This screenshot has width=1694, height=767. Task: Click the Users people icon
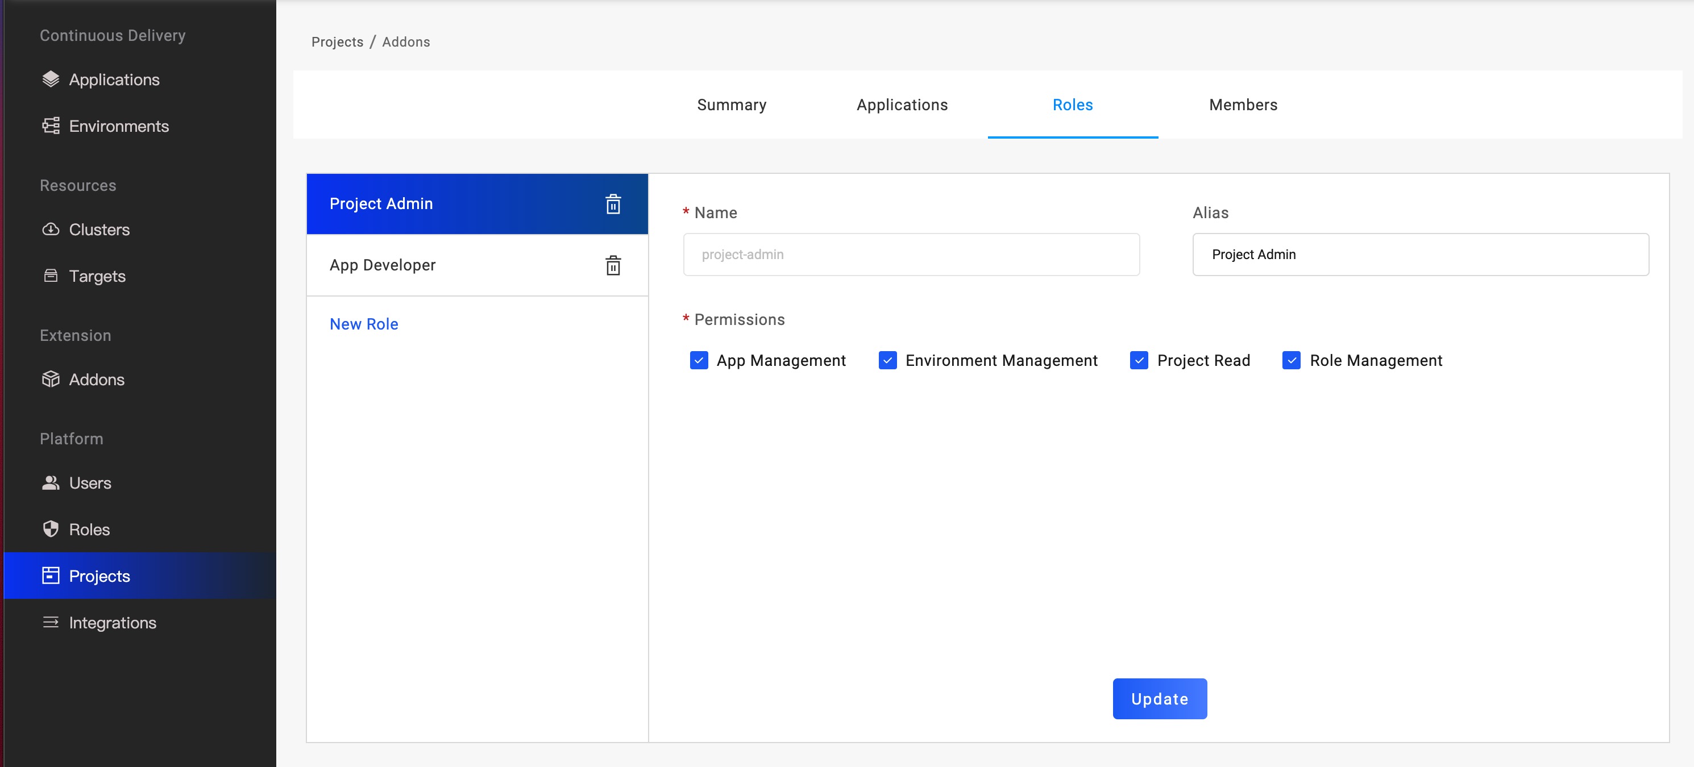(51, 483)
